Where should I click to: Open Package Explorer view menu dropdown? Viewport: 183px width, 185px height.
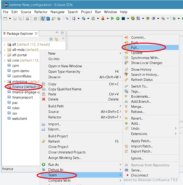tap(63, 39)
